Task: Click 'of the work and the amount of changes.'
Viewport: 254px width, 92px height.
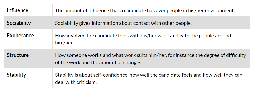Action: [99, 62]
